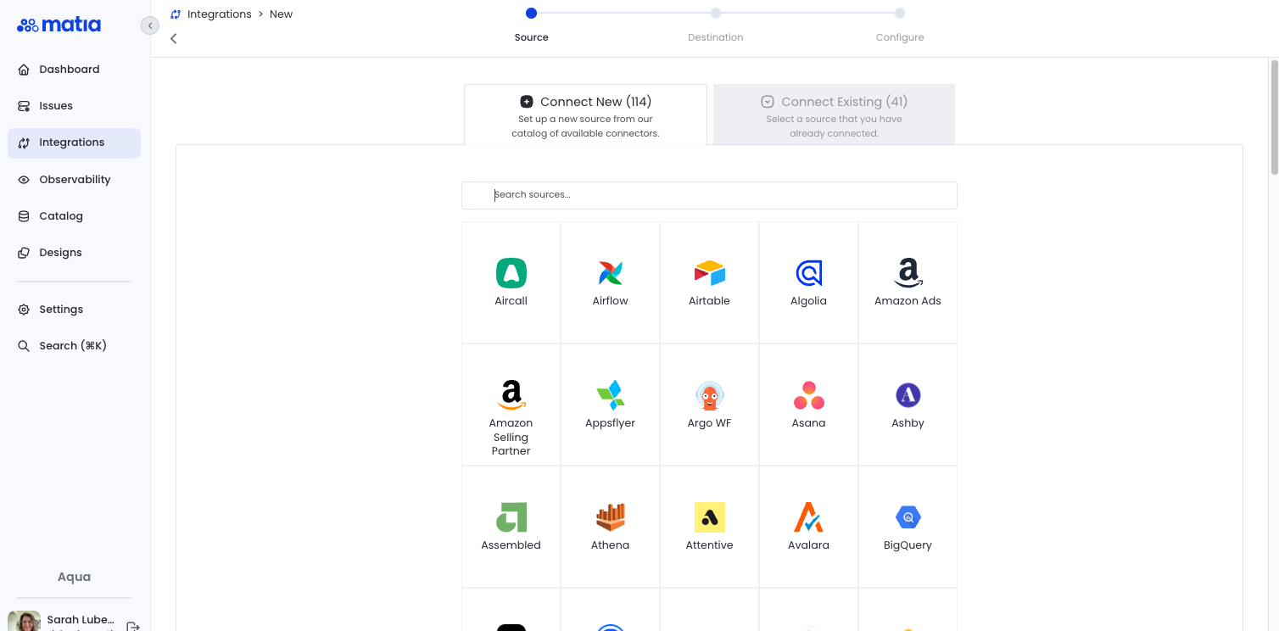Select the Airtable connector icon
The image size is (1279, 631).
click(710, 273)
